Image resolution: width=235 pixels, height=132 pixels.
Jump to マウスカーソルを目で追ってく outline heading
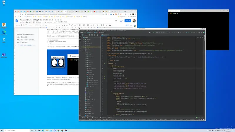pos(27,45)
